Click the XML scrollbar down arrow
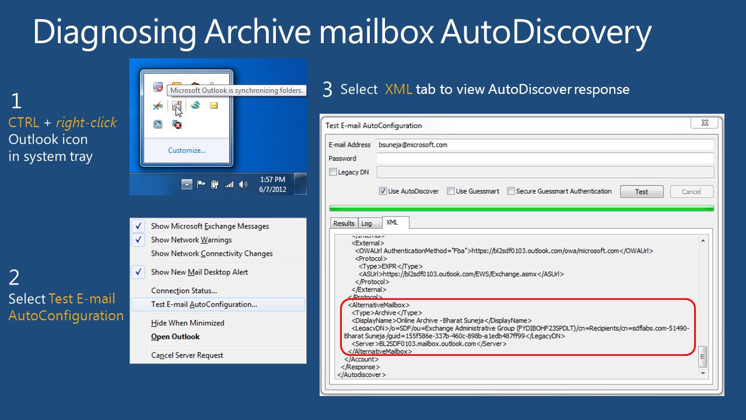The width and height of the screenshot is (746, 420). pyautogui.click(x=703, y=373)
